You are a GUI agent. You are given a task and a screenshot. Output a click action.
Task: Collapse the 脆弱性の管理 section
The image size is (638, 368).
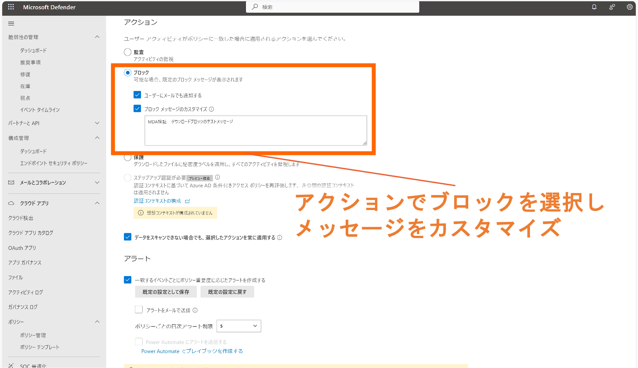point(97,37)
